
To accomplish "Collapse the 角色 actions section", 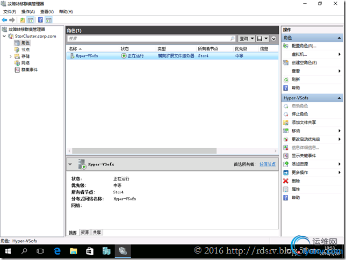I will click(339, 38).
